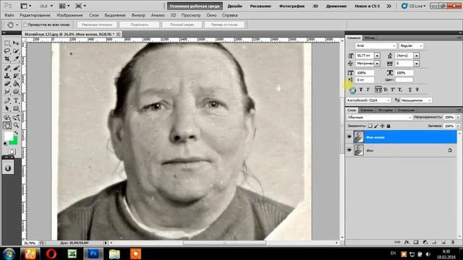This screenshot has height=260, width=463.
Task: Open the Изображение menu
Action: point(69,15)
